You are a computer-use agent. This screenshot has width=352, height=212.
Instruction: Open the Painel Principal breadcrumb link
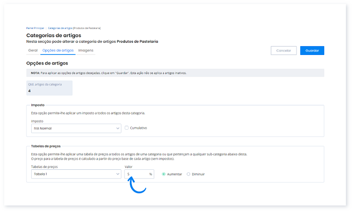tap(35, 28)
